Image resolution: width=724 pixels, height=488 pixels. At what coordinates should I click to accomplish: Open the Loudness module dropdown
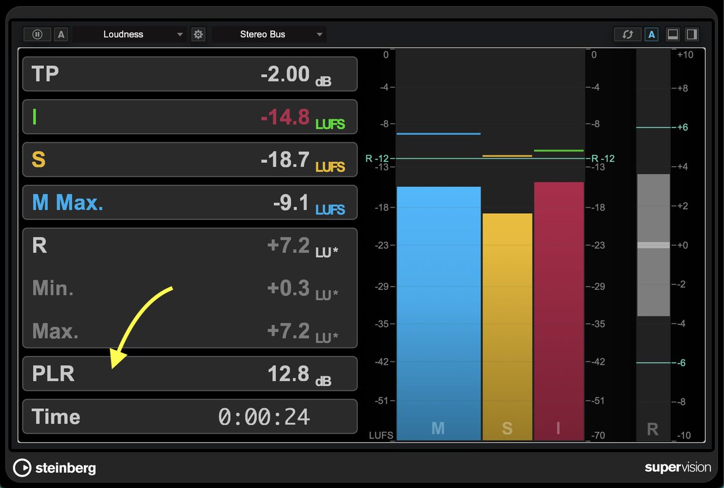pos(130,34)
